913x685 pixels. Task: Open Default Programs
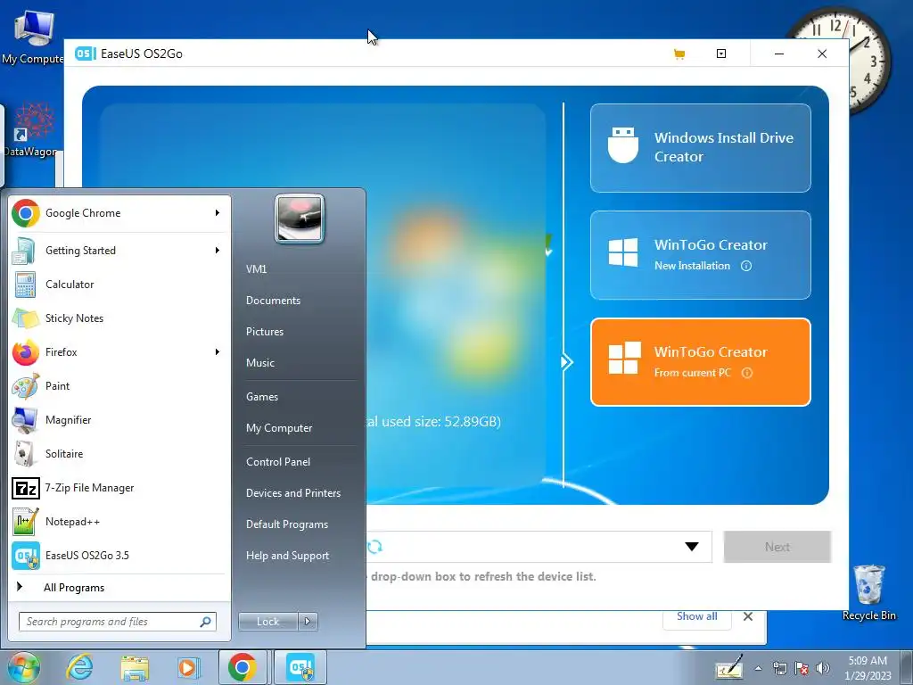click(287, 524)
